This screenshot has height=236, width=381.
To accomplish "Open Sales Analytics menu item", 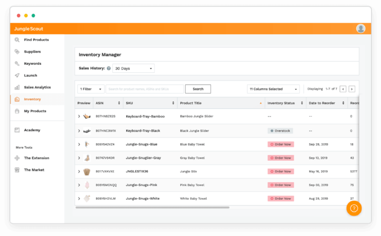I will coord(38,87).
